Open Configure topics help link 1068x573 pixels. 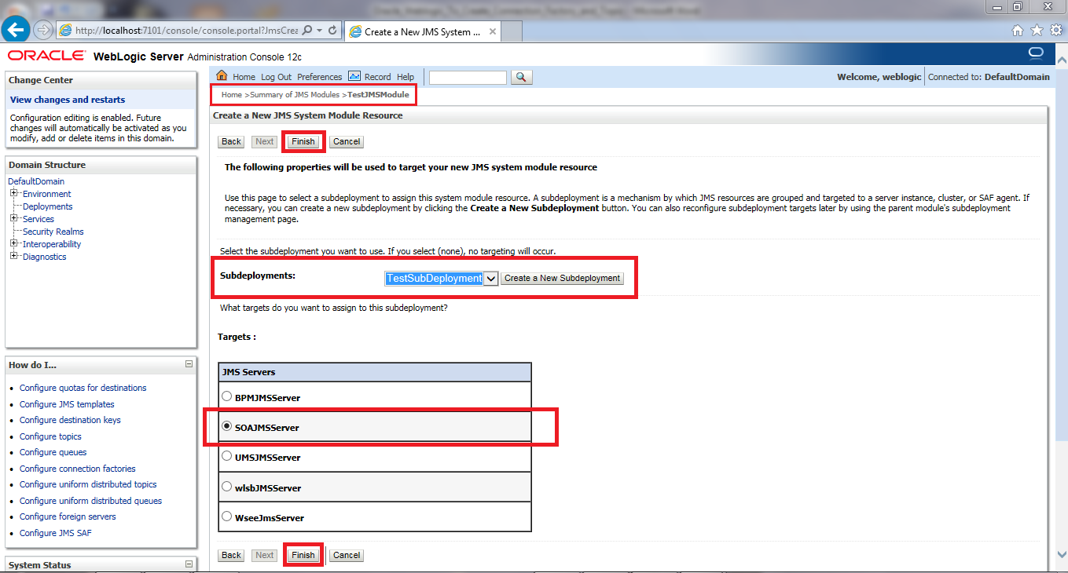[50, 436]
